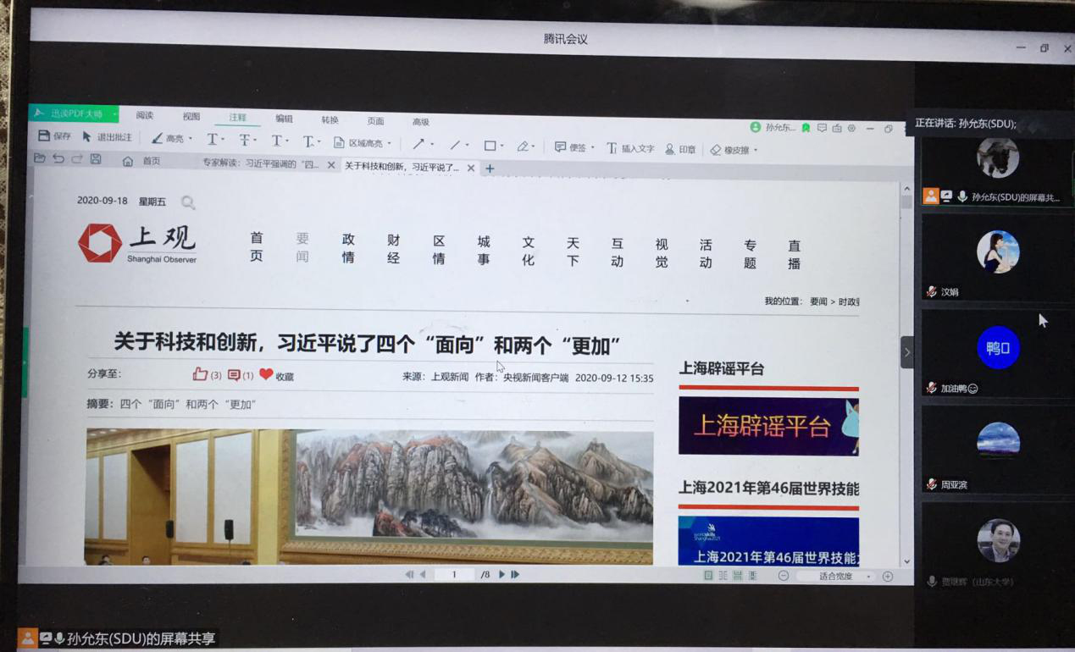Open the 上海辟谣平台 banner
1075x652 pixels.
click(x=767, y=426)
